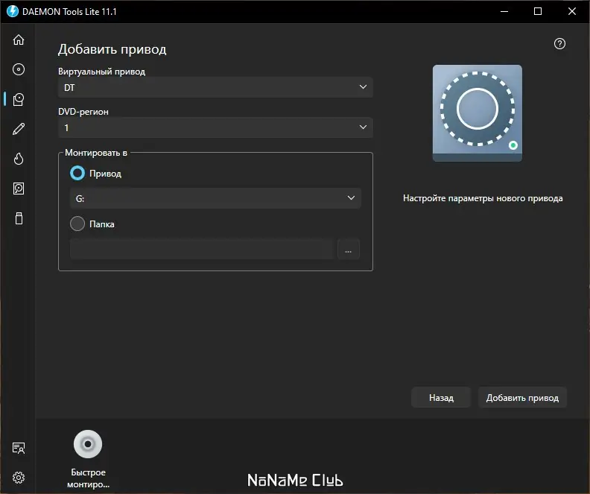Viewport: 590px width, 494px height.
Task: Open the Images disc sidebar icon
Action: point(19,69)
